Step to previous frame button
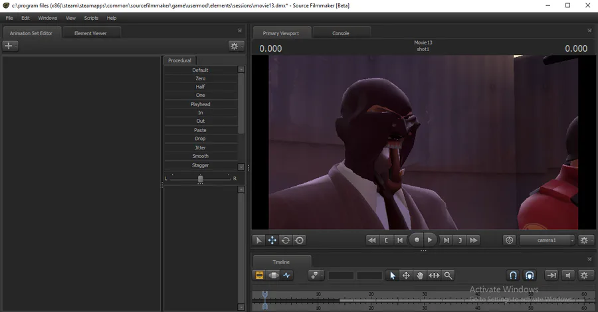The image size is (598, 312). click(400, 240)
